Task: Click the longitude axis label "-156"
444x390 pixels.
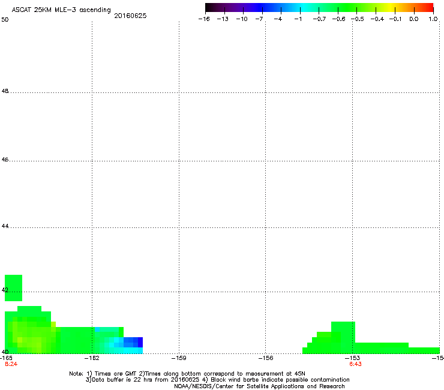Action: [266, 358]
